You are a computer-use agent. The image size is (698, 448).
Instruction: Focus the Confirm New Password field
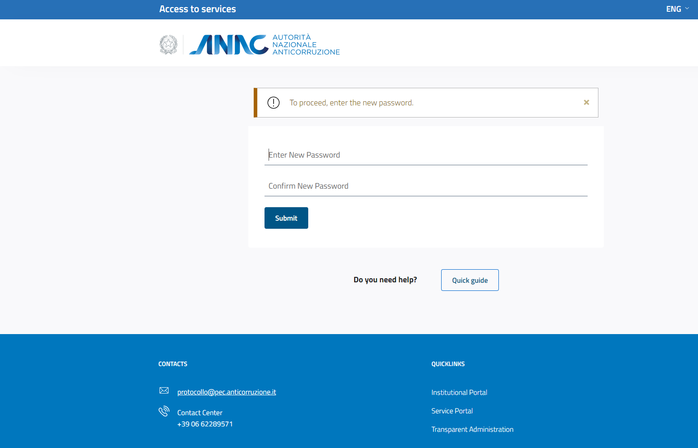click(425, 186)
